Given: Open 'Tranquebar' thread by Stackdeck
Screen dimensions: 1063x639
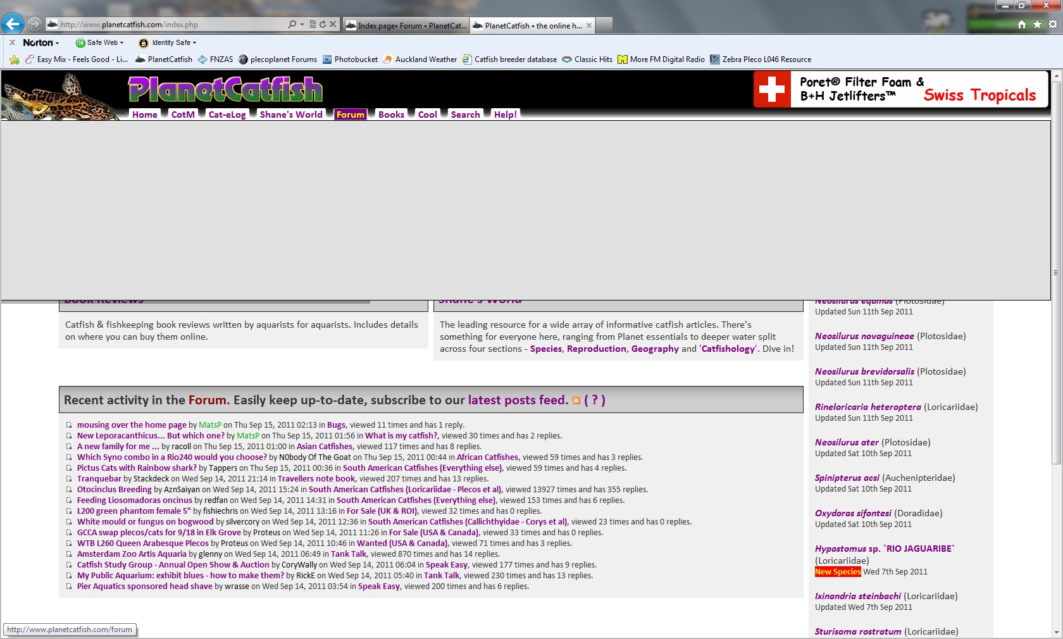Looking at the screenshot, I should click(99, 479).
